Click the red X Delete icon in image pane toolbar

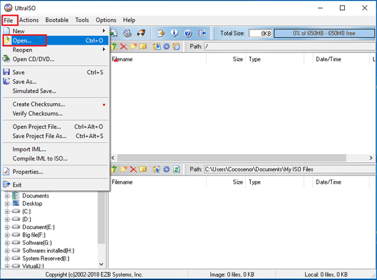click(124, 46)
